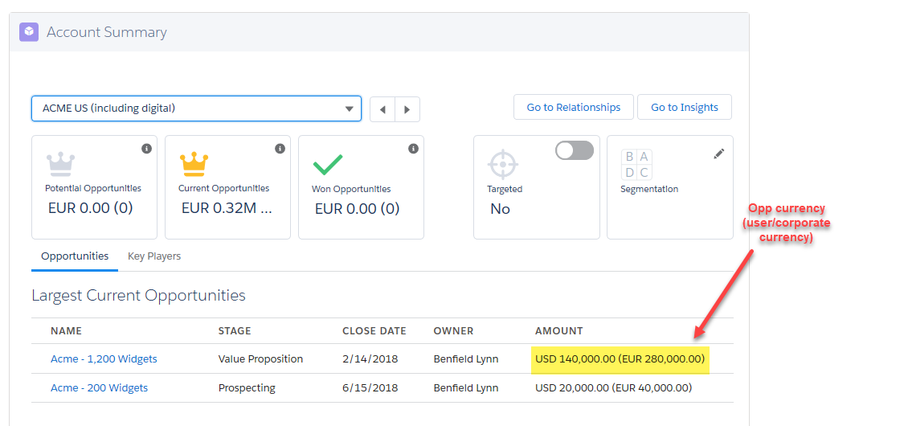Click the Targeted crosshair icon
The width and height of the screenshot is (904, 426).
click(x=503, y=164)
